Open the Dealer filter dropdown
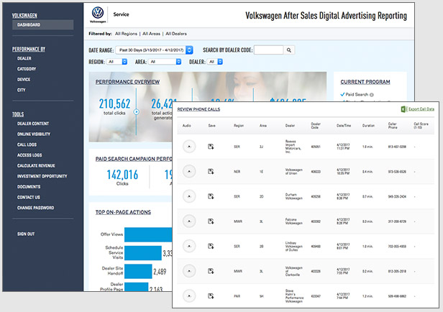 point(215,62)
